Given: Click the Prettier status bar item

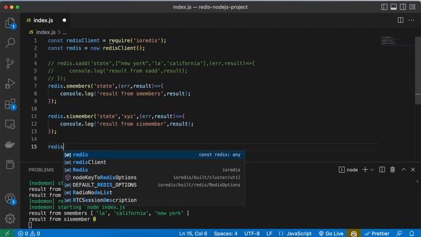Looking at the screenshot, I should [377, 234].
